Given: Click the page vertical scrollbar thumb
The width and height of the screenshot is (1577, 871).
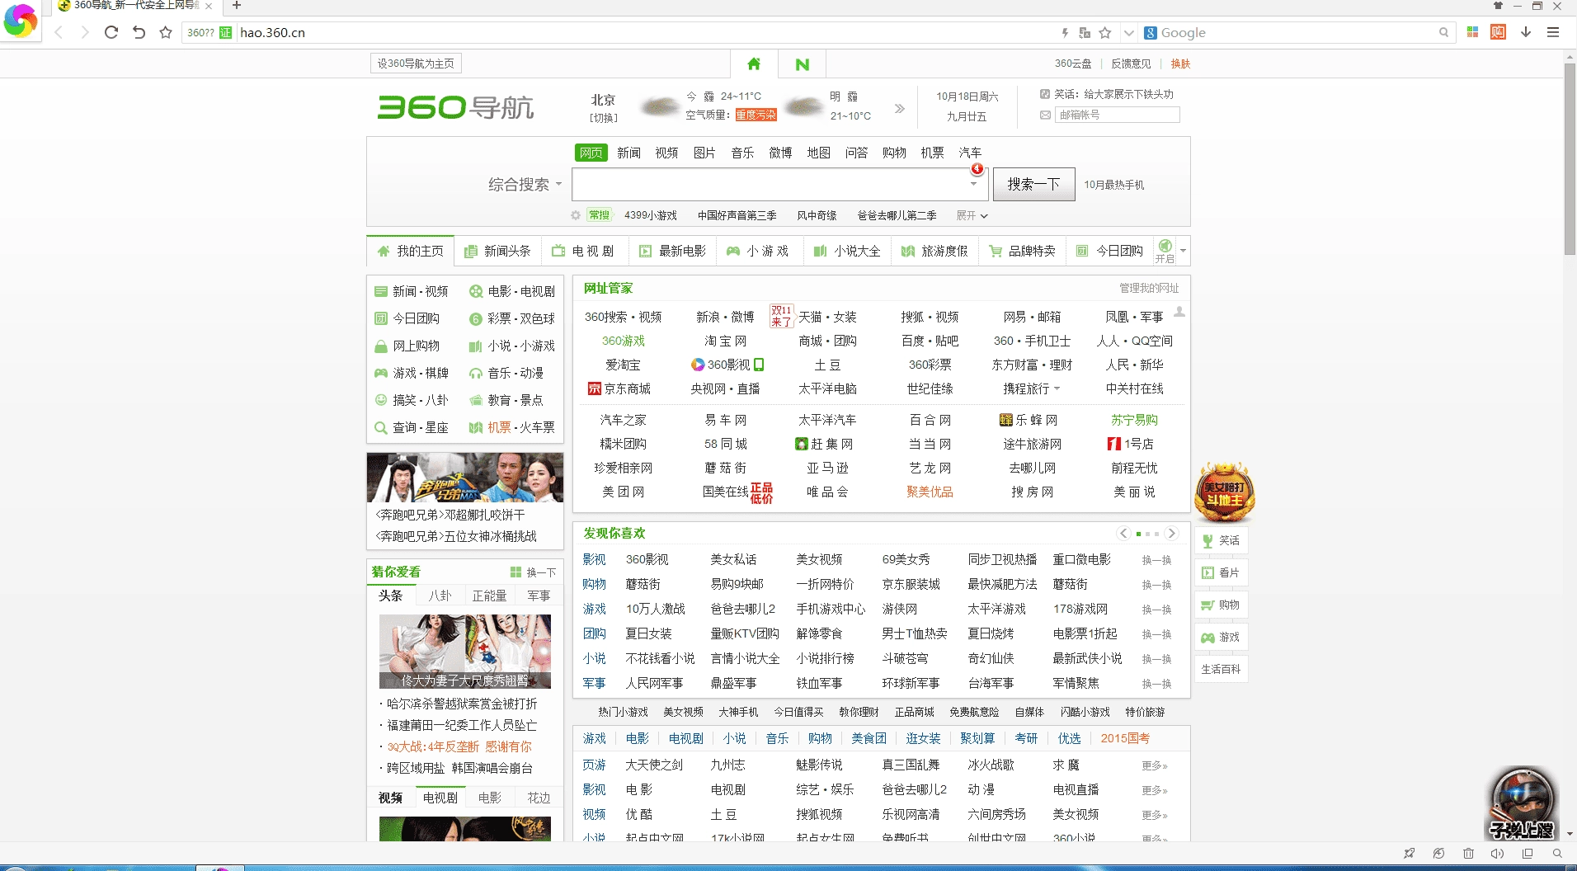Looking at the screenshot, I should tap(1570, 161).
